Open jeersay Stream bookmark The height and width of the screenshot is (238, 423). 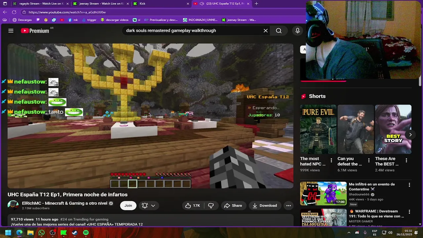pos(239,20)
